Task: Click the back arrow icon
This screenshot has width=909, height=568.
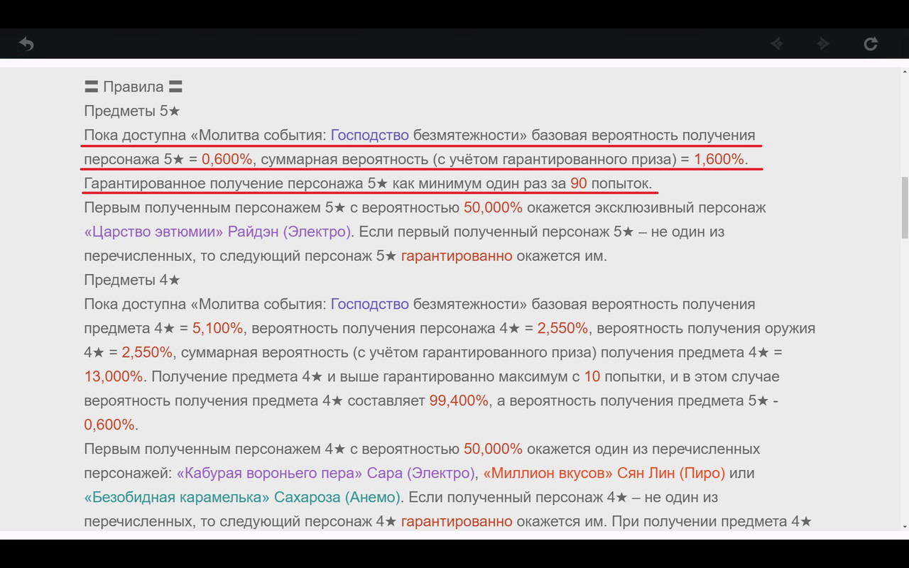Action: point(26,44)
